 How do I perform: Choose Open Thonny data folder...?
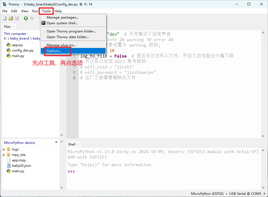tap(73, 37)
